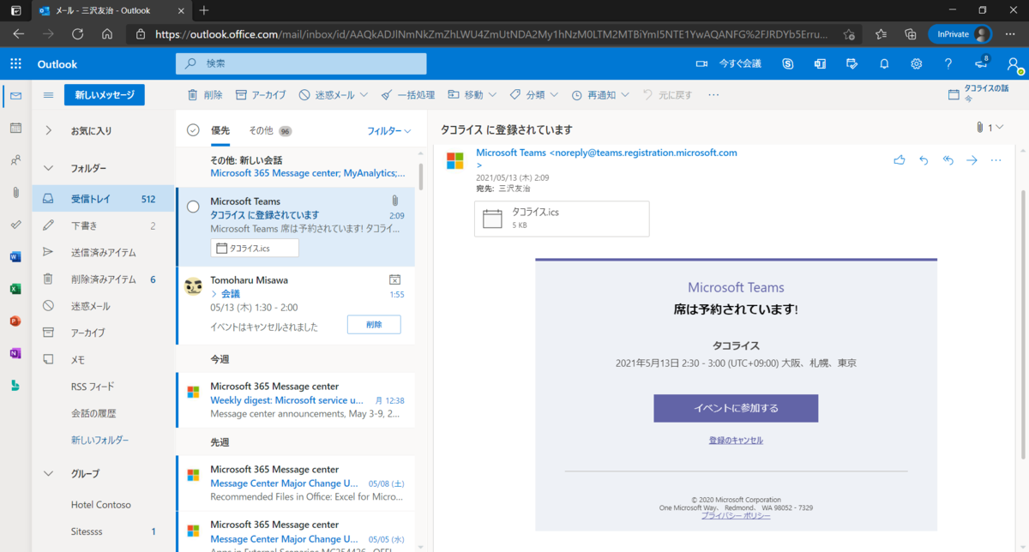Viewport: 1029px width, 552px height.
Task: Launch PowerPoint from the left rail
Action: [15, 321]
